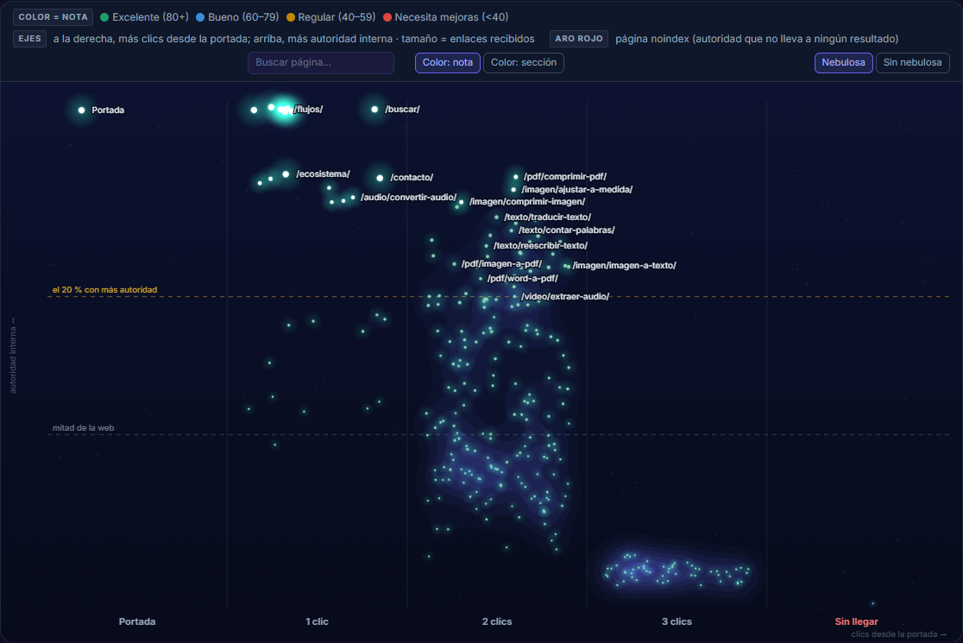Click the /pdf/word-a-pdf/ label
Screen dimensions: 963x643
pyautogui.click(x=522, y=278)
